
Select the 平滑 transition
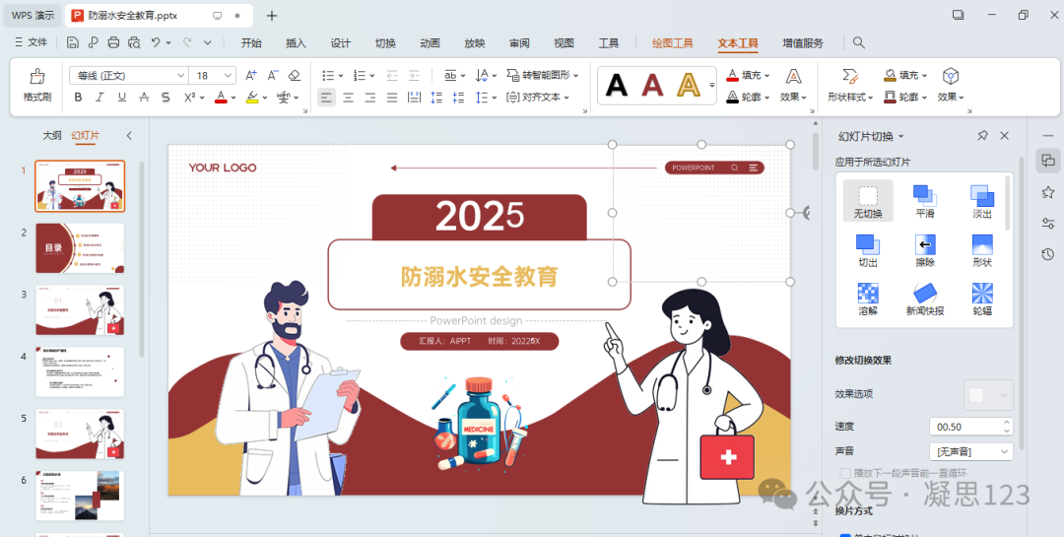pos(925,201)
